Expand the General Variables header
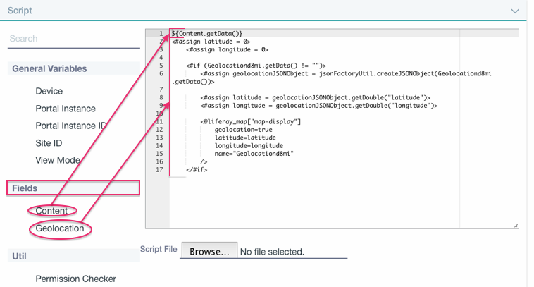The height and width of the screenshot is (287, 534). (x=73, y=68)
